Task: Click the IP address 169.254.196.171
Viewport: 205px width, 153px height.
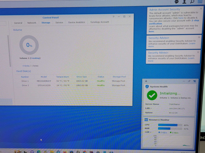Action: (x=177, y=109)
